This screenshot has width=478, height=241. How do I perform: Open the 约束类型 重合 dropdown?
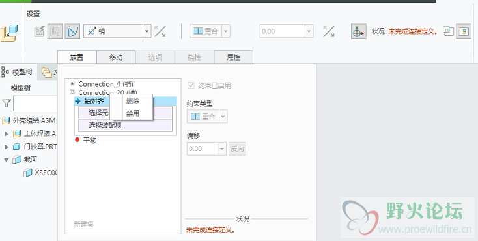(x=223, y=117)
